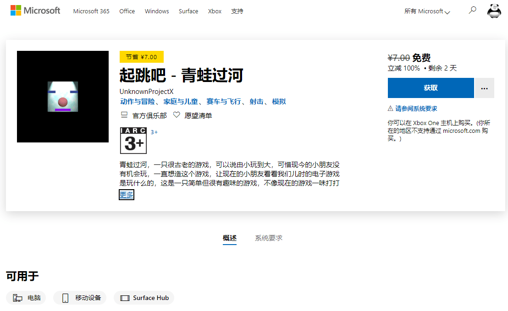Open the 赛车与飞行 category link
The image size is (508, 311).
click(x=224, y=102)
